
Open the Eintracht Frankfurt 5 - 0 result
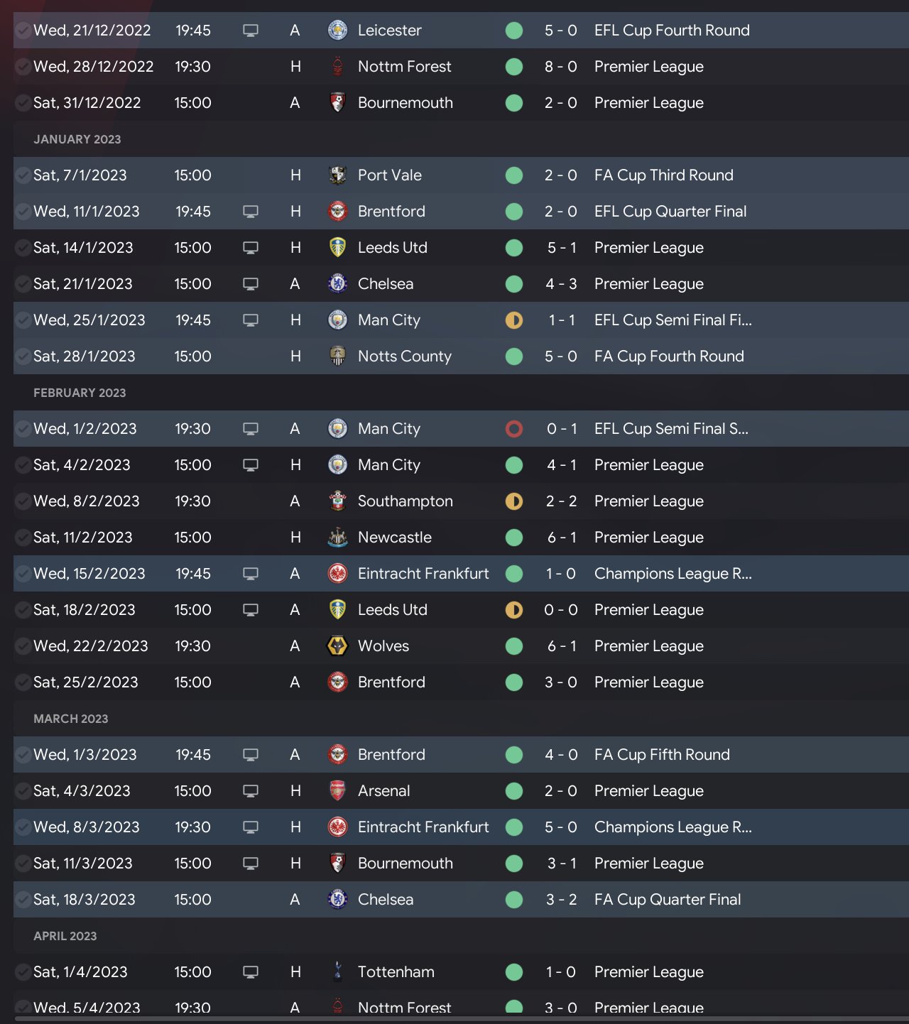coord(560,827)
